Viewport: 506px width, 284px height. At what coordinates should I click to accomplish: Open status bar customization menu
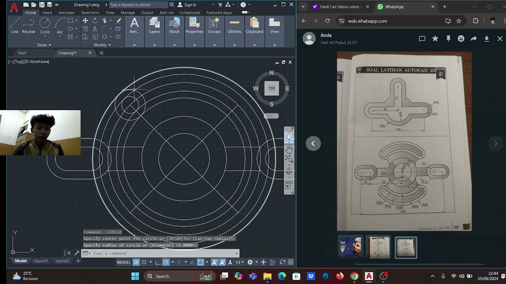[x=291, y=262]
